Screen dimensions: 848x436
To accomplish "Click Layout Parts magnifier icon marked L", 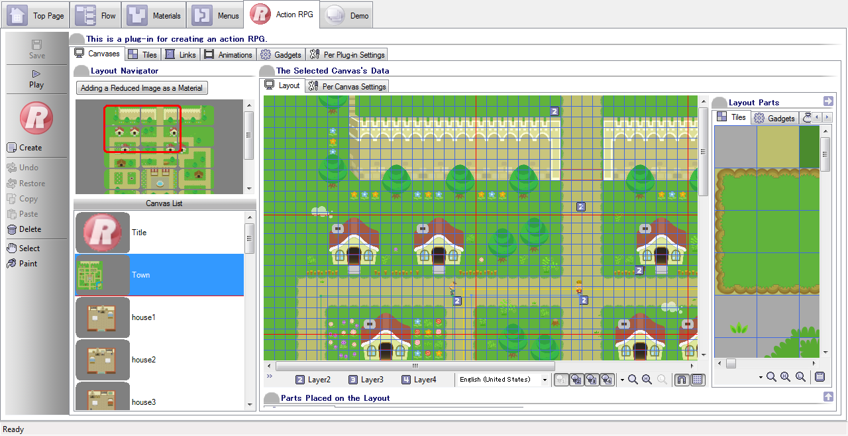I will [800, 377].
